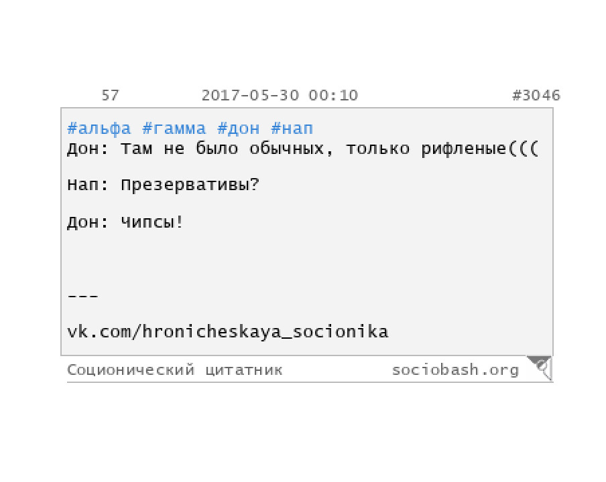Image resolution: width=606 pixels, height=482 pixels.
Task: Click empty gray area below Чипсы line
Action: pyautogui.click(x=306, y=258)
